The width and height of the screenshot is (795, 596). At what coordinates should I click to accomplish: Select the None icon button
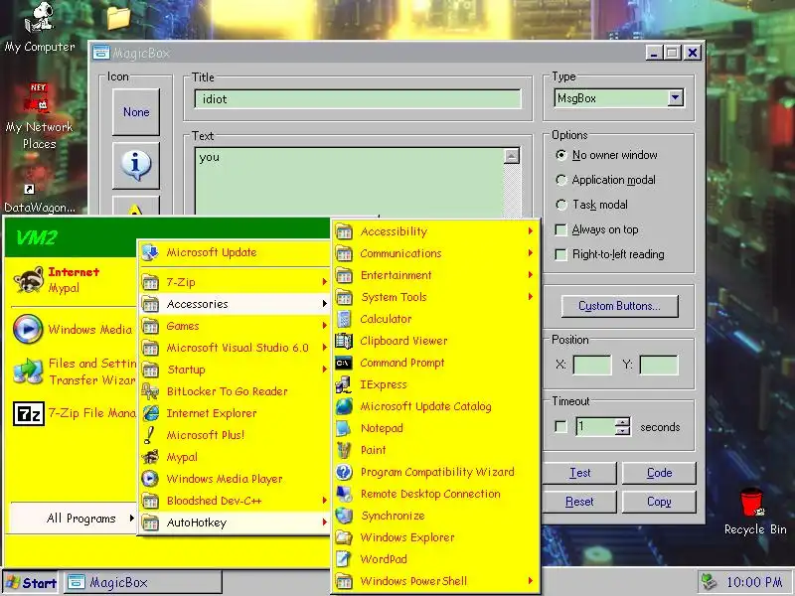(x=136, y=111)
